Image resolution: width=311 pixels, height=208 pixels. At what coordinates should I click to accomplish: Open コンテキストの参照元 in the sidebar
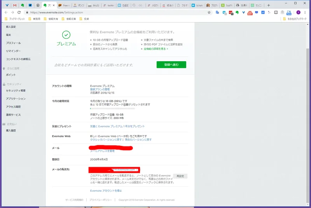point(18,59)
